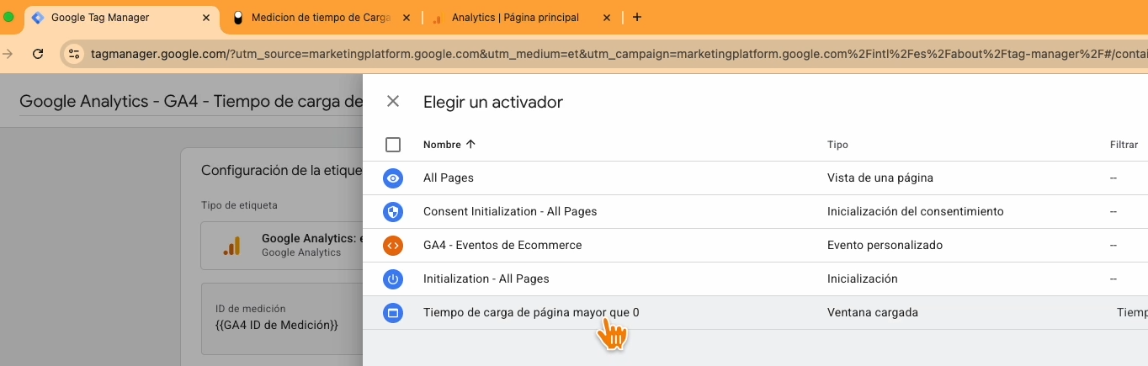
Task: Click the Consent Initialization shield icon
Action: click(x=393, y=212)
